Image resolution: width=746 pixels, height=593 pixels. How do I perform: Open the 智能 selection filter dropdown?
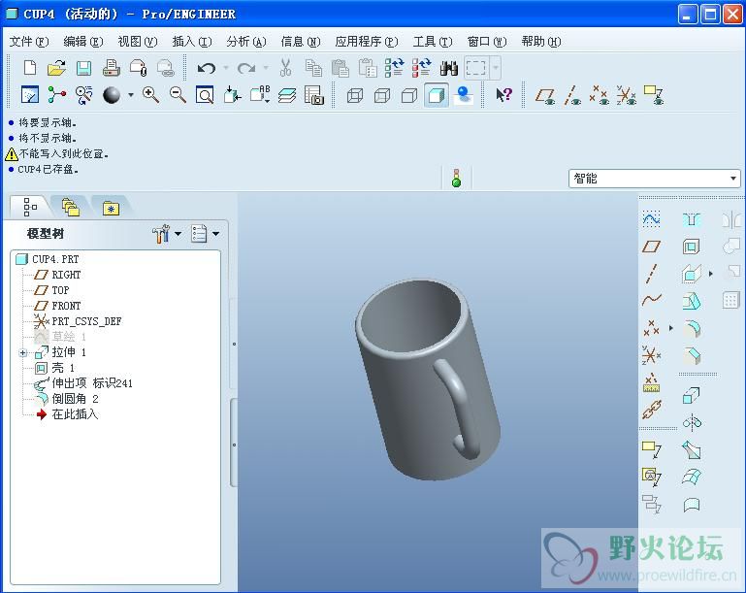coord(732,179)
